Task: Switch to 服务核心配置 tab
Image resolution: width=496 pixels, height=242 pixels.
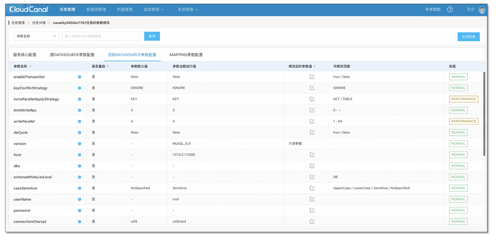Action: (25, 55)
